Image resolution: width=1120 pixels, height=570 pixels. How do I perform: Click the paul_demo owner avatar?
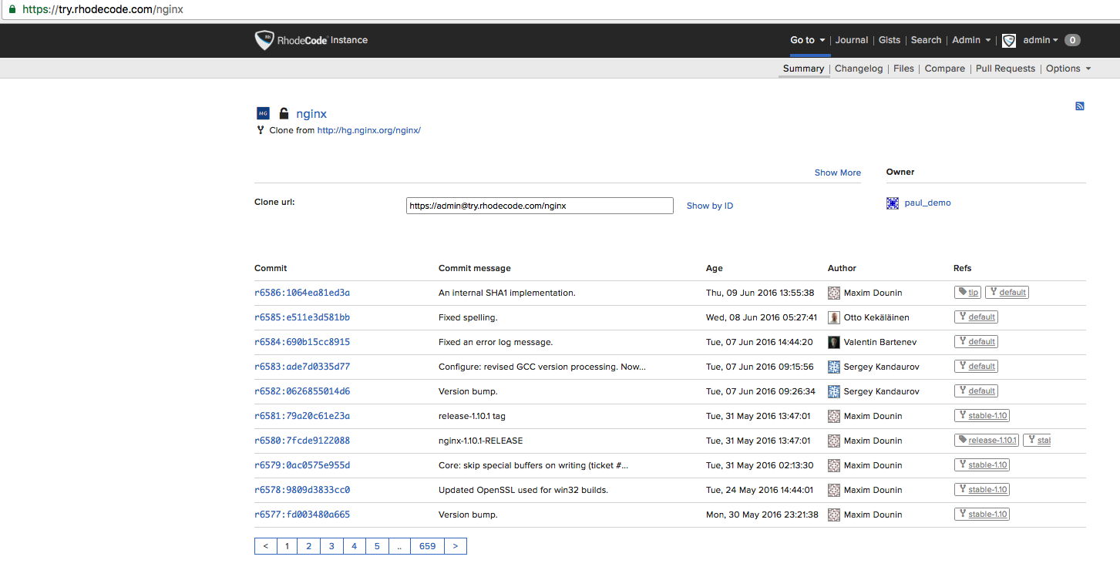click(x=893, y=203)
